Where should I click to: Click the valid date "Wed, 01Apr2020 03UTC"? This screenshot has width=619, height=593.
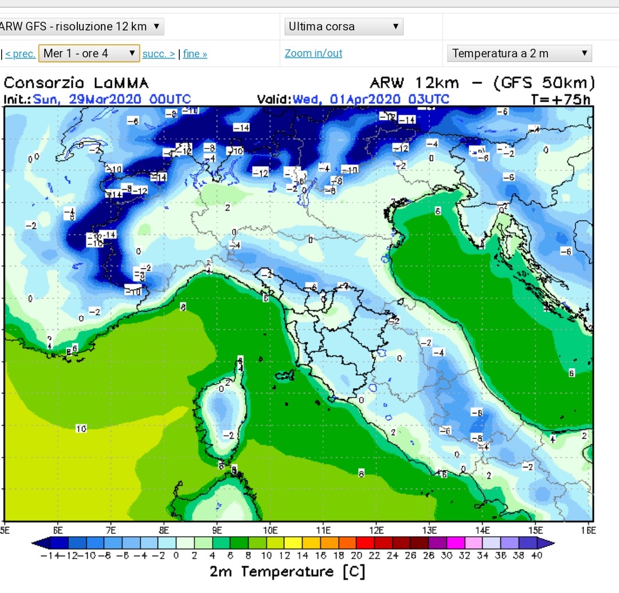370,99
